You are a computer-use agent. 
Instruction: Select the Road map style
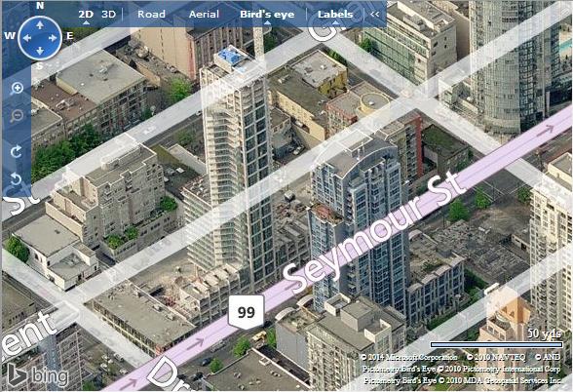(x=151, y=15)
